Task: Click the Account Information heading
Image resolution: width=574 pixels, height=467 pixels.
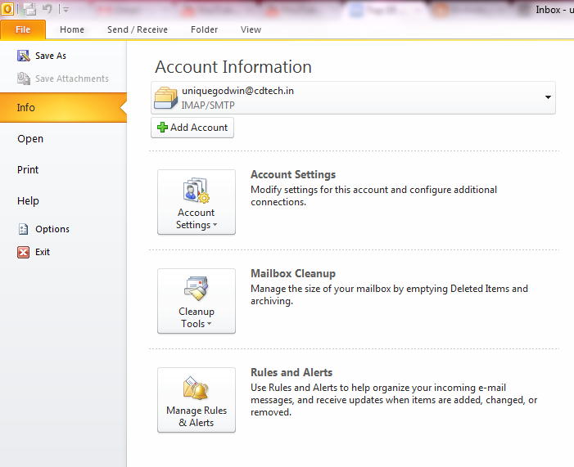Action: [x=233, y=67]
